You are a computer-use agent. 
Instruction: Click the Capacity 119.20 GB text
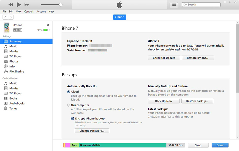[x=80, y=41]
